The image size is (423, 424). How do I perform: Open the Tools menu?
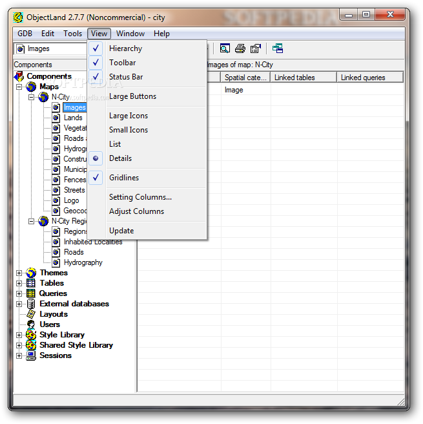coord(73,34)
